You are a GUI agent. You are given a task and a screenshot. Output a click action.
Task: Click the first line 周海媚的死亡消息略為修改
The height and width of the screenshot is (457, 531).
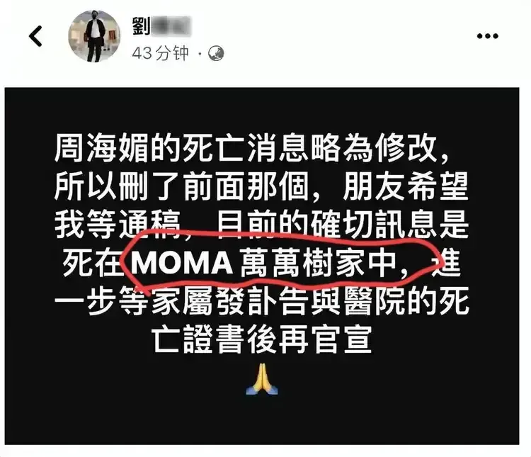[x=250, y=149]
